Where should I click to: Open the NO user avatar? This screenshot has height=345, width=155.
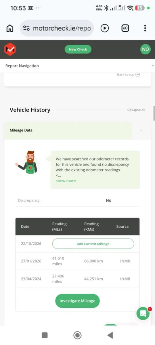(146, 49)
